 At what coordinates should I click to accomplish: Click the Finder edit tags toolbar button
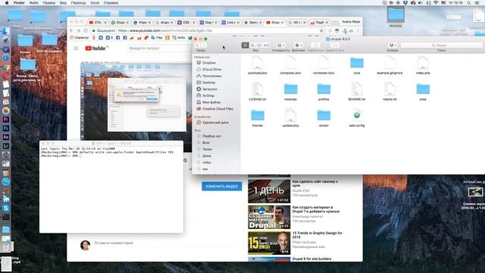(335, 45)
